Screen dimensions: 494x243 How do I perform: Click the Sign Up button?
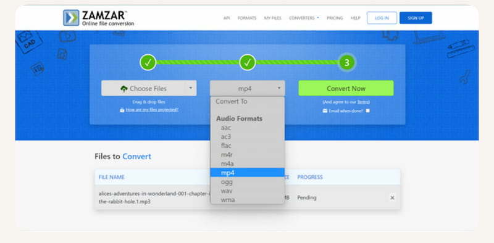416,18
